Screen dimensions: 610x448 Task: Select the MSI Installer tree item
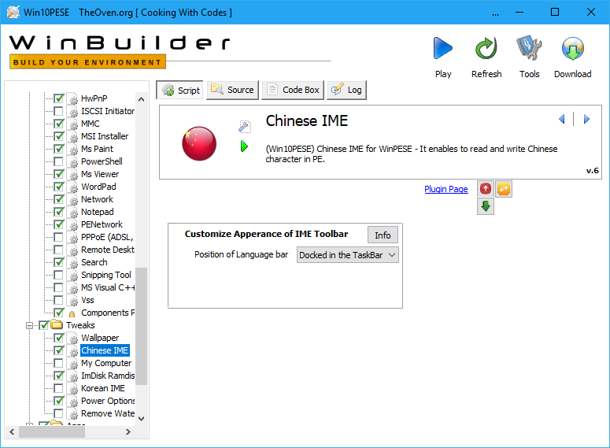[x=105, y=136]
